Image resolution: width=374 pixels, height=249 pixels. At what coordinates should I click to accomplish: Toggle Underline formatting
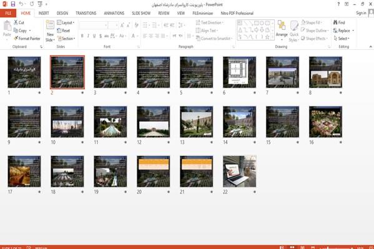pyautogui.click(x=94, y=36)
